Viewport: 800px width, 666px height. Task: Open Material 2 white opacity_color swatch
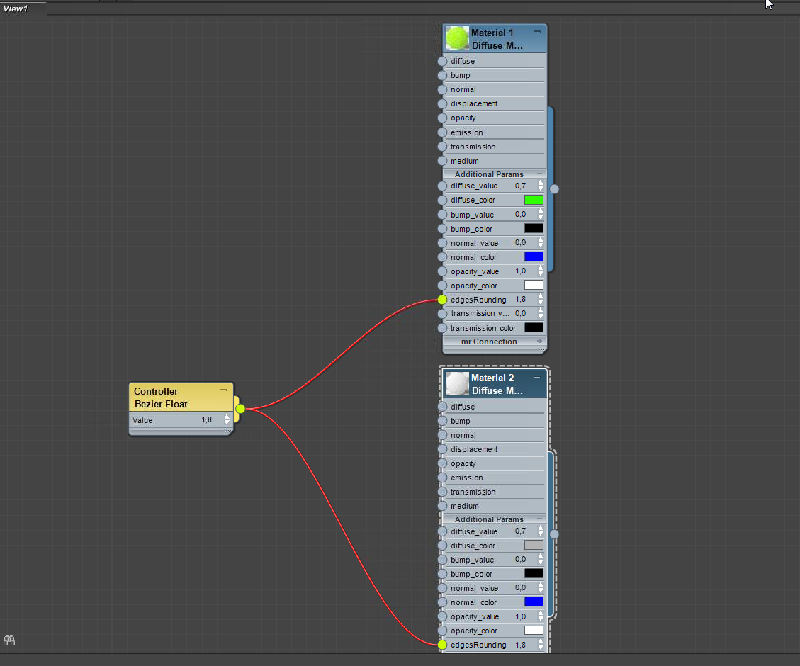tap(534, 631)
